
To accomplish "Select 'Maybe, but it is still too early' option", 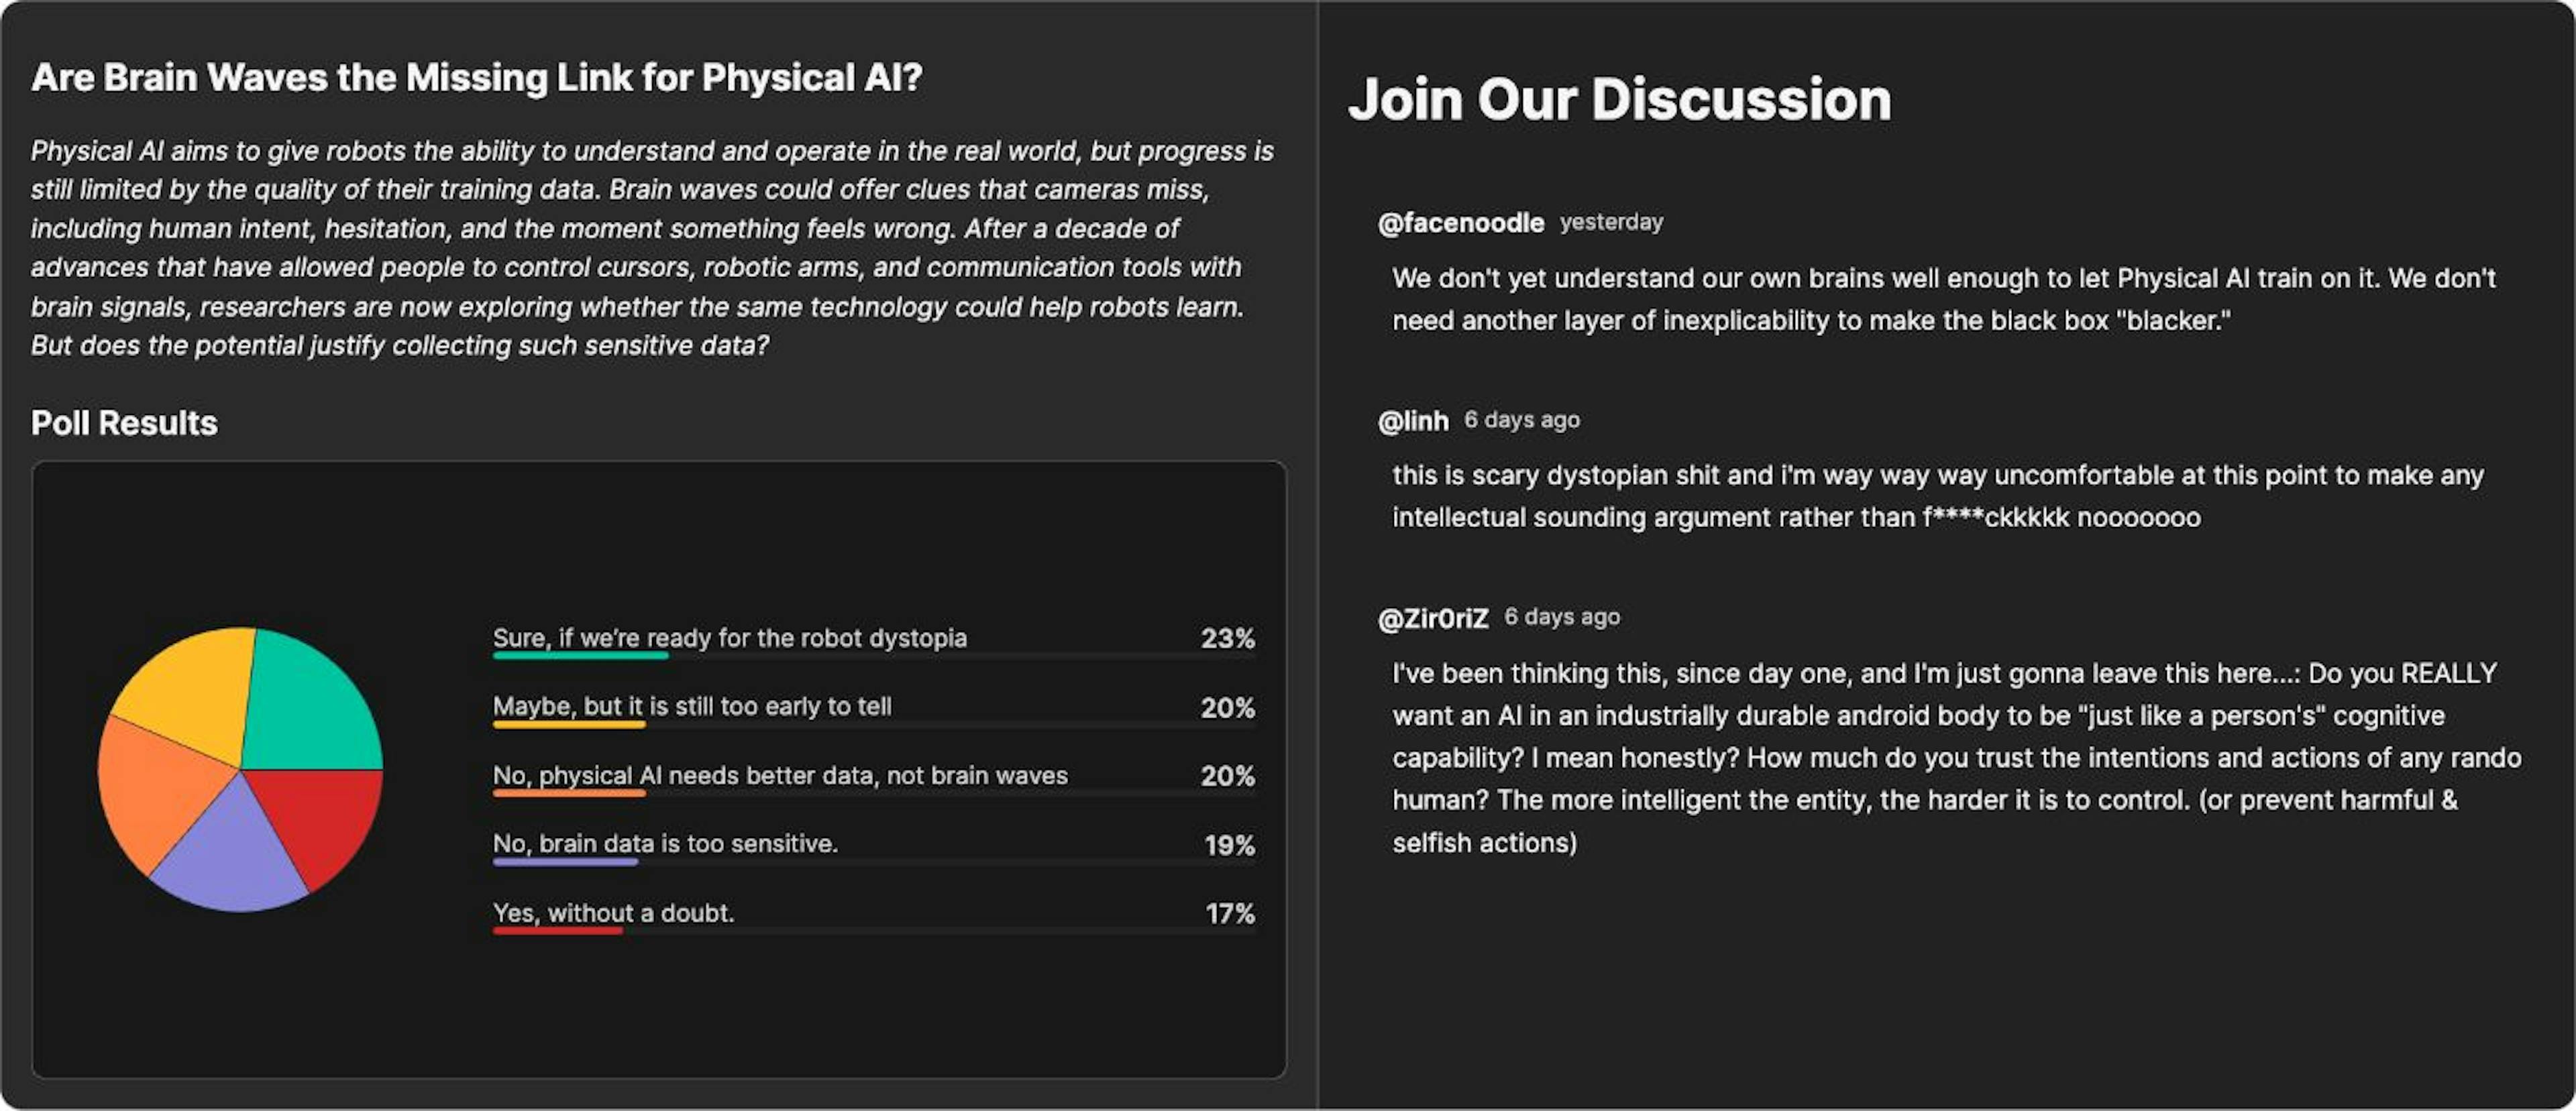I will tap(873, 708).
